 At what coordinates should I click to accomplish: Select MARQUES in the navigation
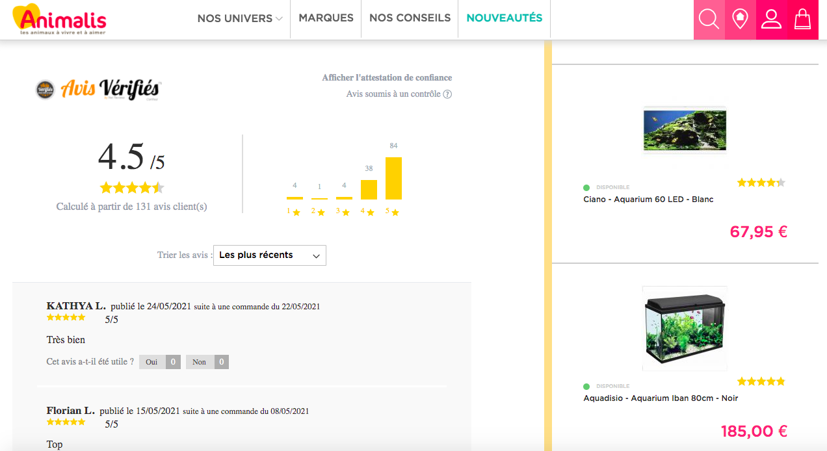click(325, 18)
